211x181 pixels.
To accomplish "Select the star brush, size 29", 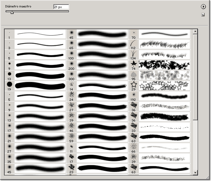I will (x=133, y=86).
